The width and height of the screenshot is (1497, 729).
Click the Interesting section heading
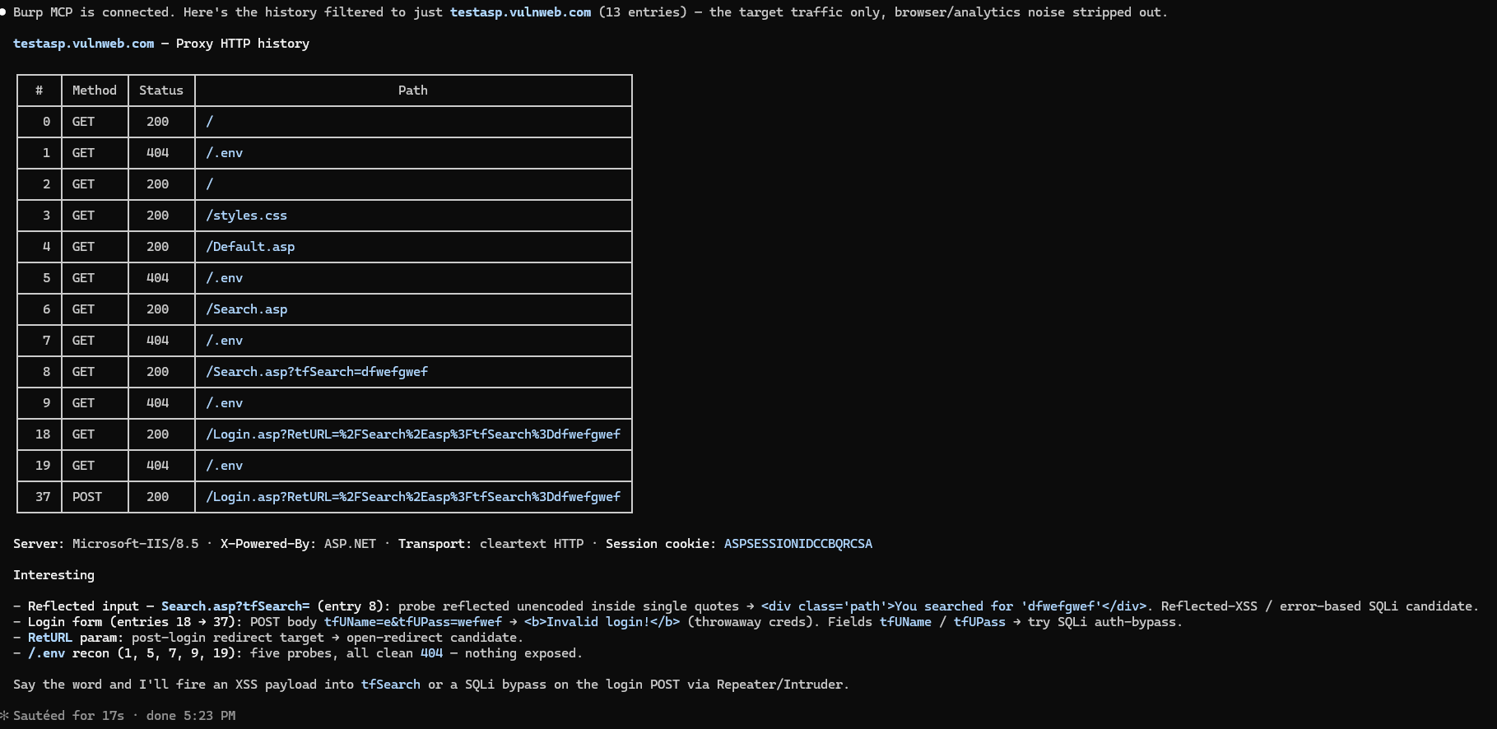[x=53, y=575]
